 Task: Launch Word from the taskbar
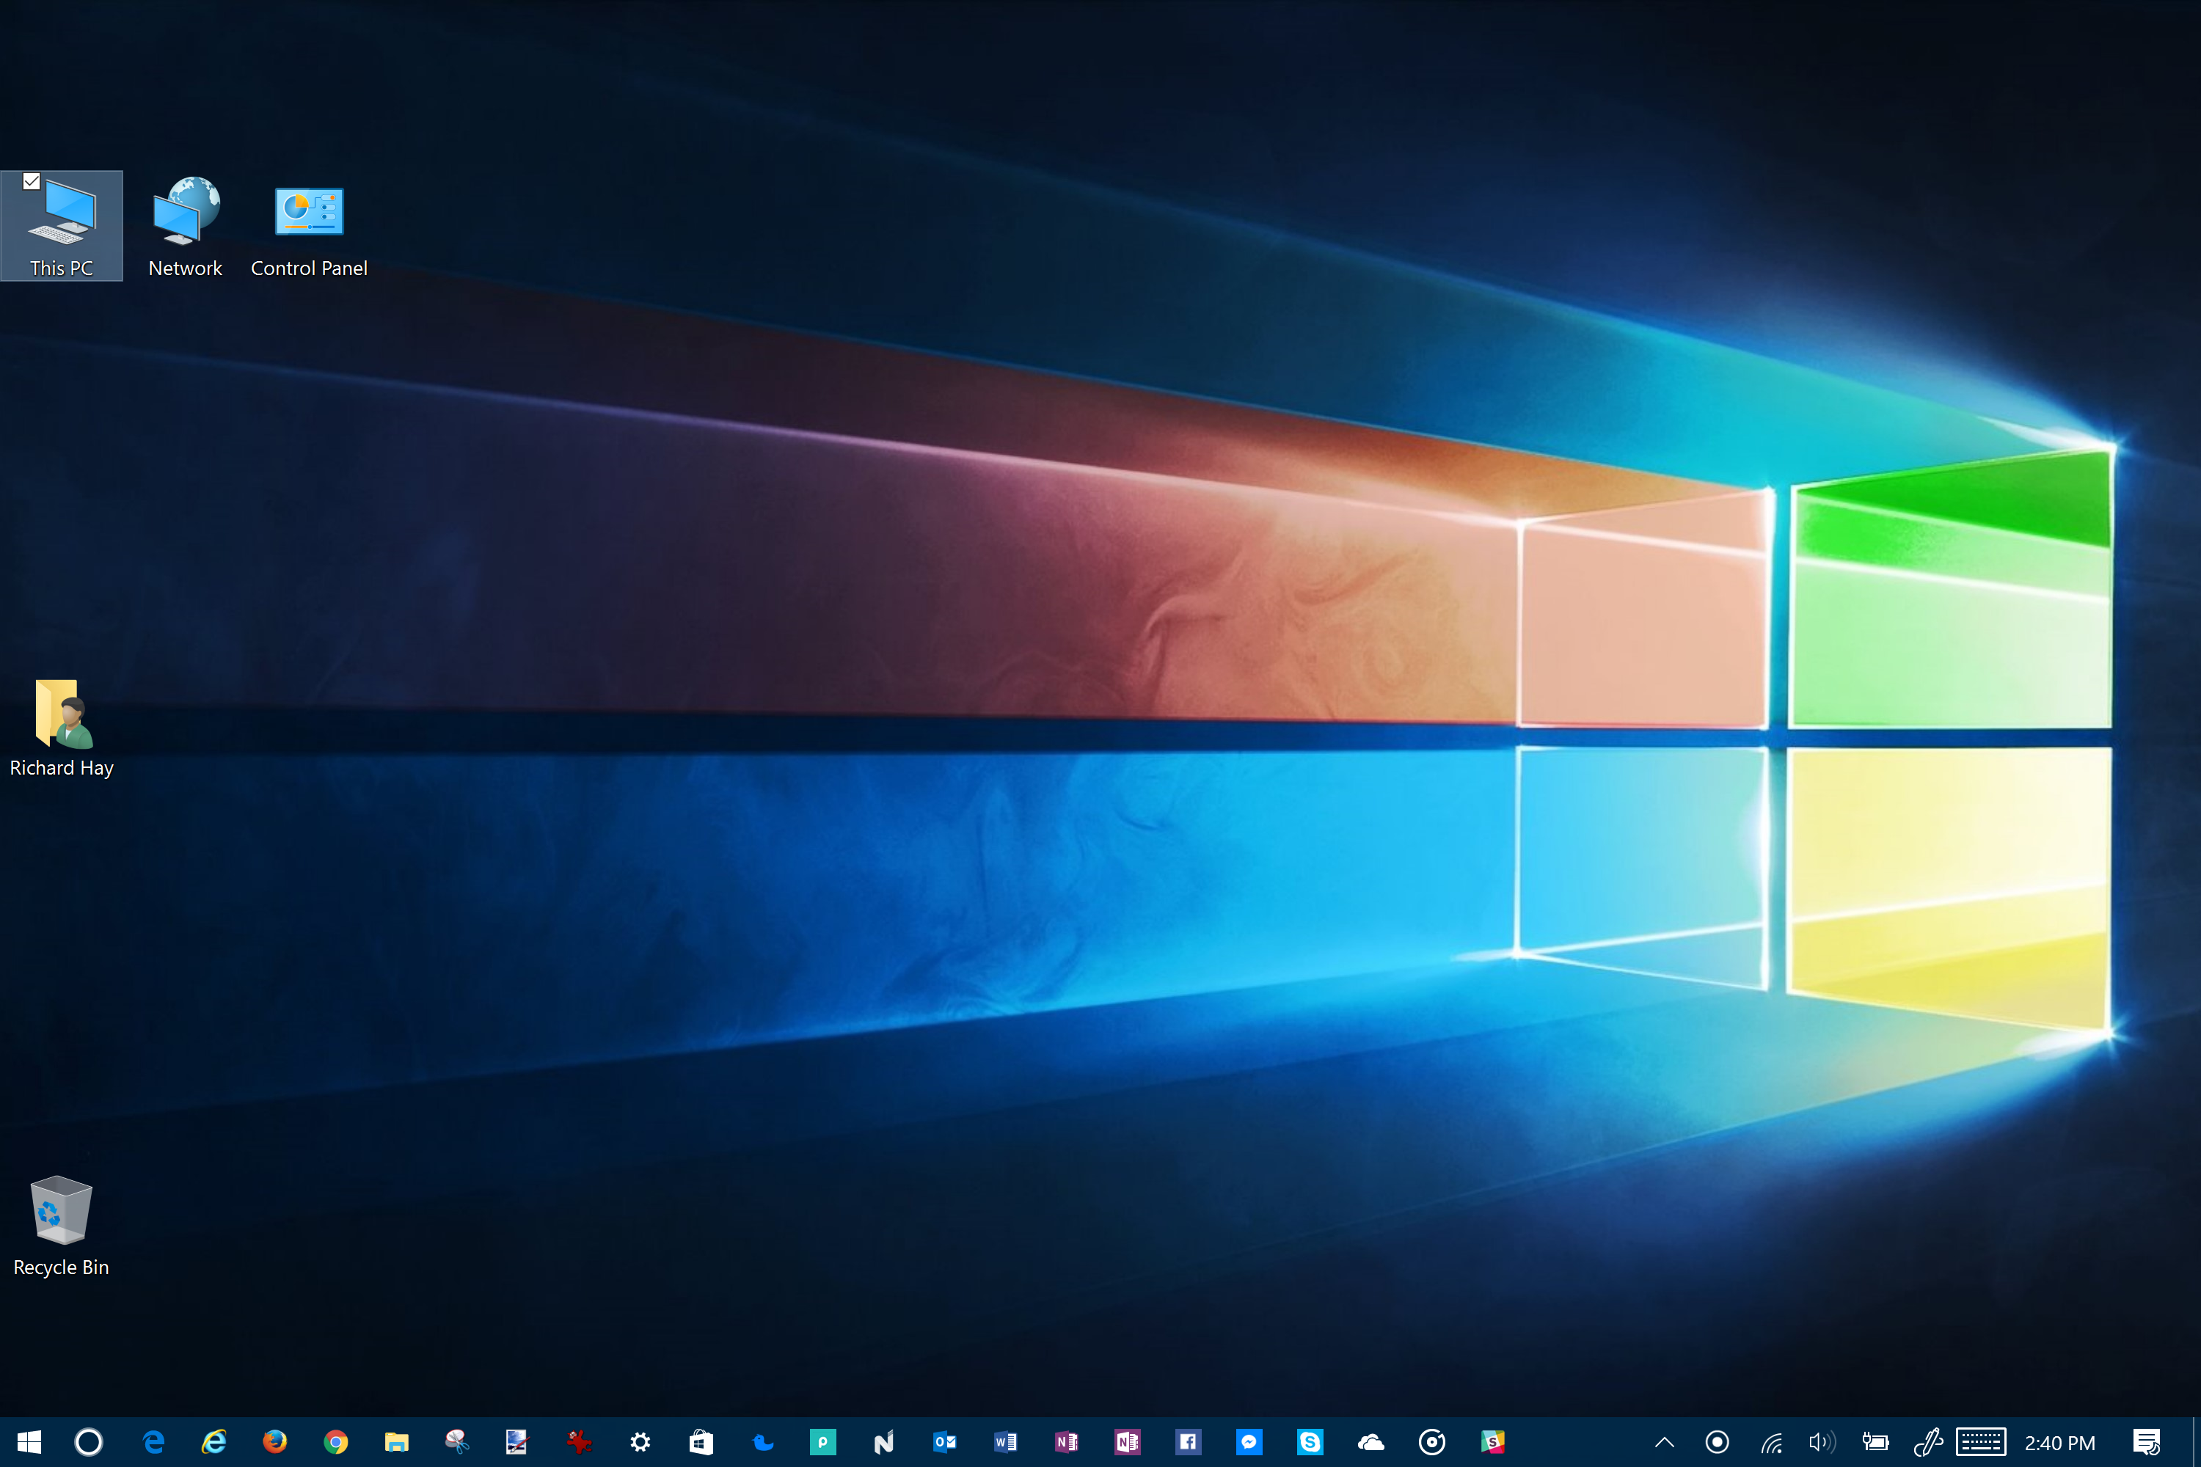click(1005, 1442)
